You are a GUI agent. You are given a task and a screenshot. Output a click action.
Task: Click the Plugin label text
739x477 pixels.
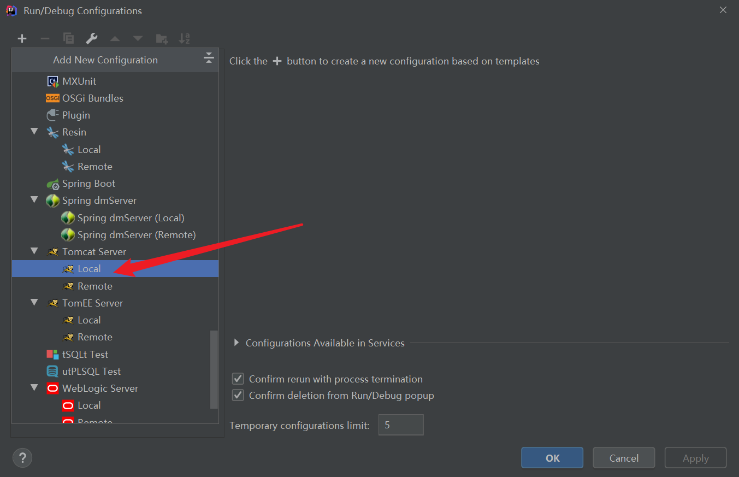76,115
